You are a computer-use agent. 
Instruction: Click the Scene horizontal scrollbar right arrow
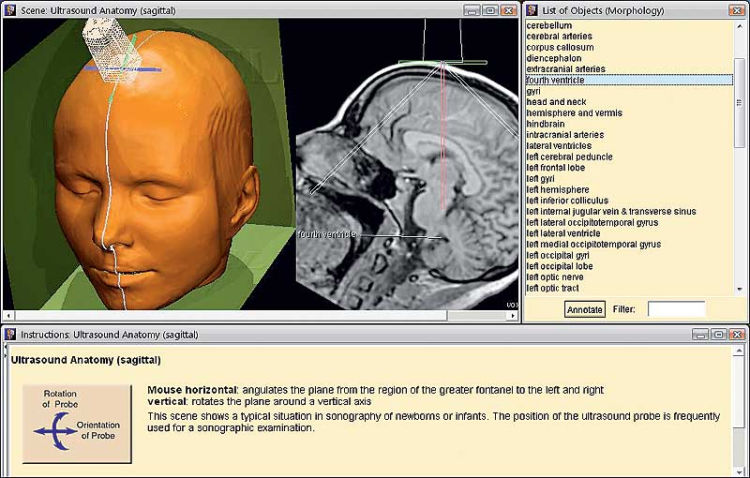click(x=513, y=316)
